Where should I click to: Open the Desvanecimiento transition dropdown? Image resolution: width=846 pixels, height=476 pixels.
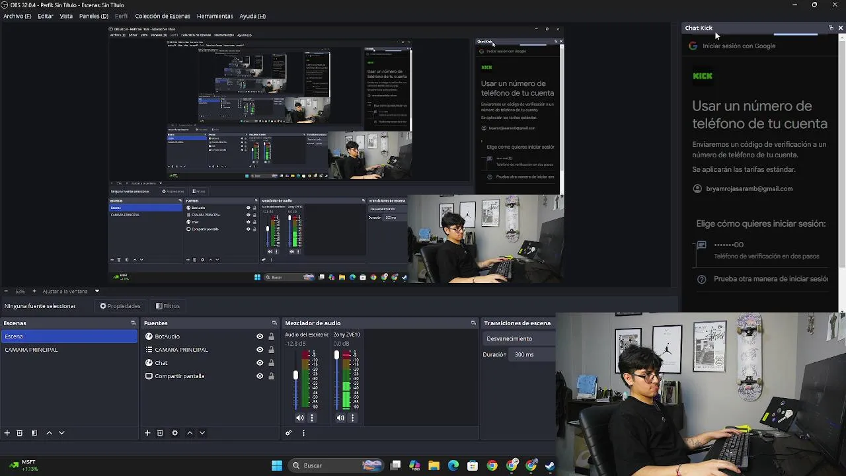[x=518, y=338]
